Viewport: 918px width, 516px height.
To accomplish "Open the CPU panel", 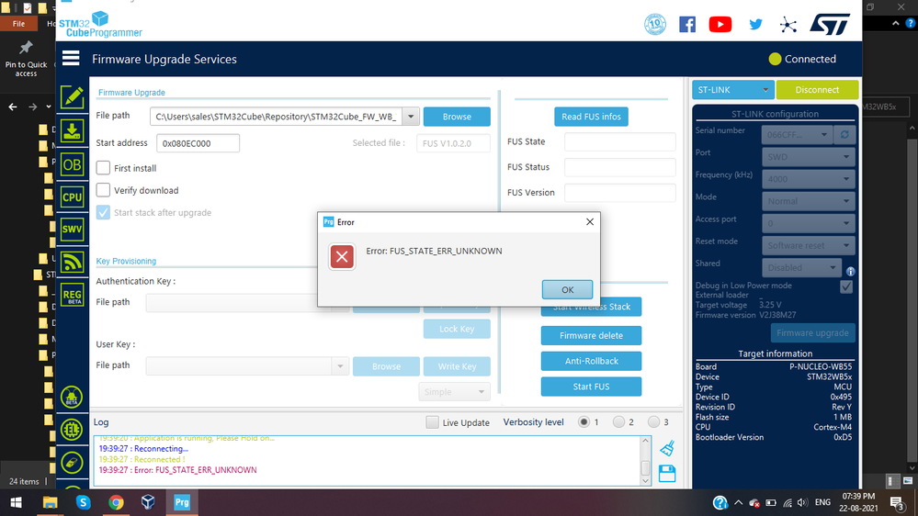I will pyautogui.click(x=72, y=197).
